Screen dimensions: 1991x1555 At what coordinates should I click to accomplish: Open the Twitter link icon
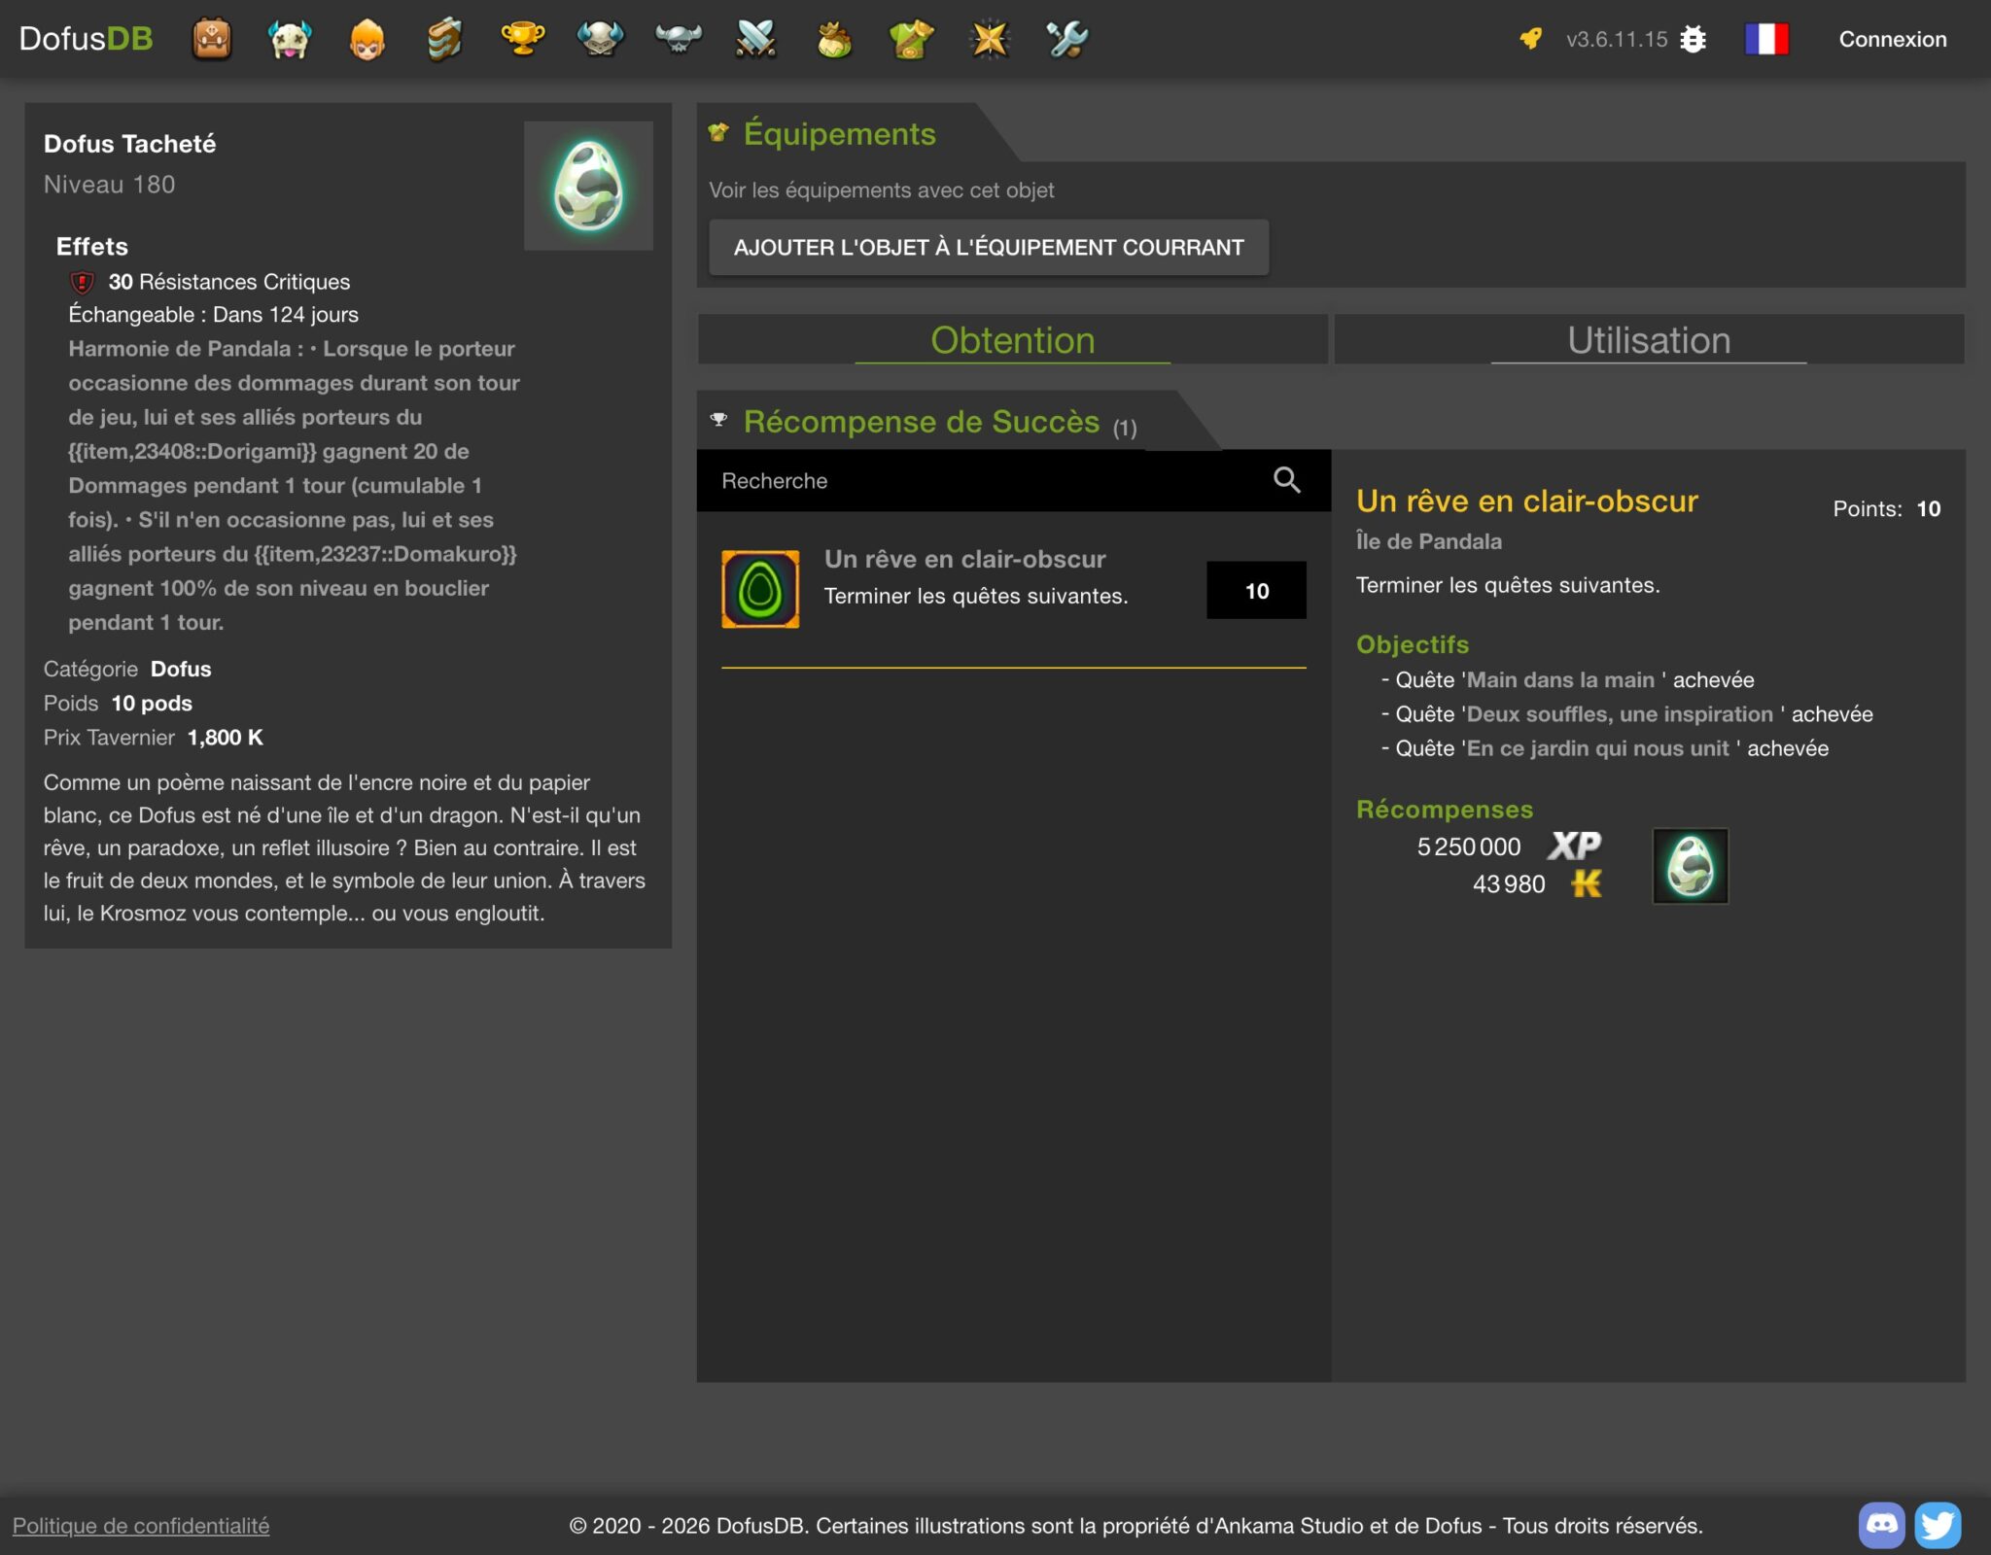pyautogui.click(x=1938, y=1525)
